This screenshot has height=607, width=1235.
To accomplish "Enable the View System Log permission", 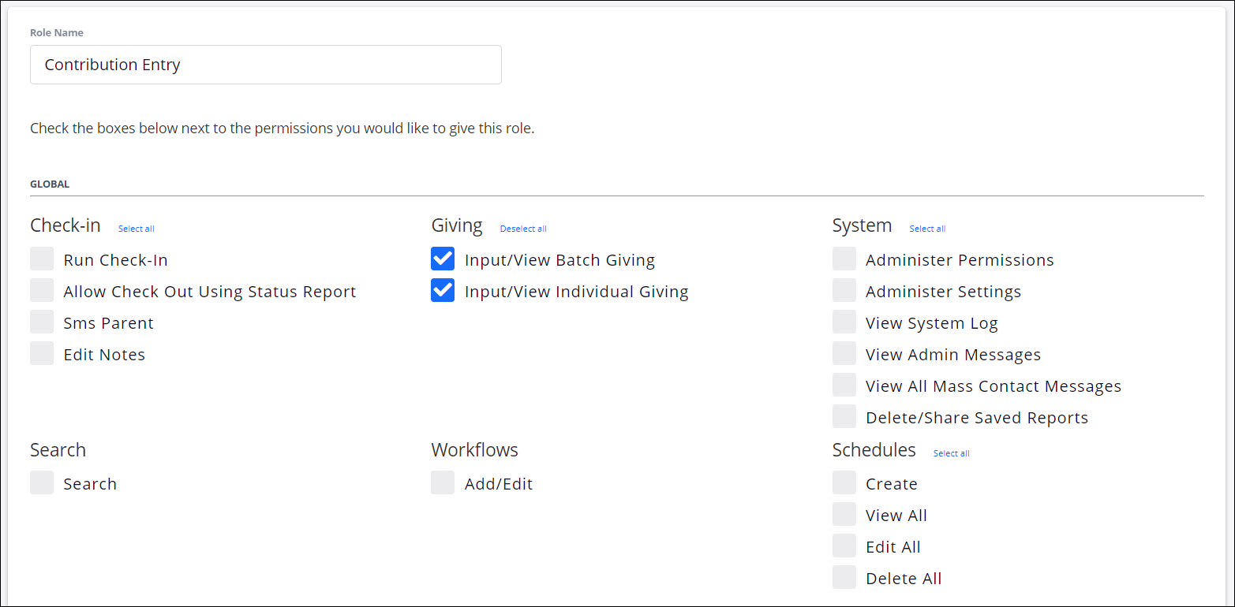I will coord(844,322).
